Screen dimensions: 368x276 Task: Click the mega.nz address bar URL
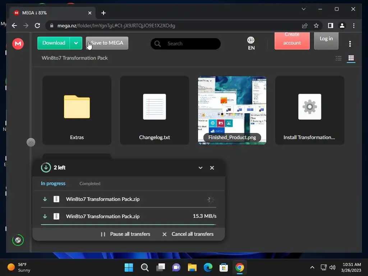coord(116,26)
